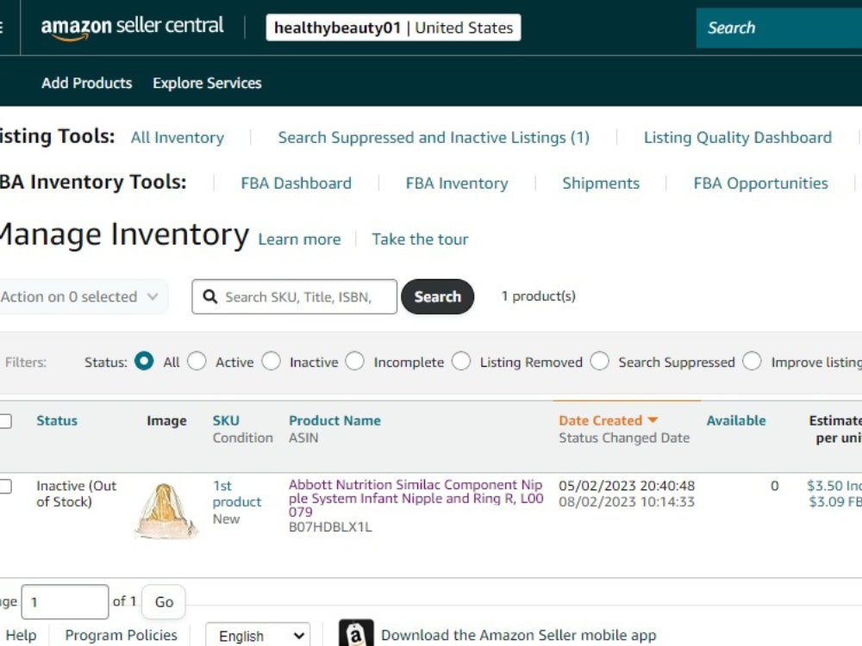Sort by the Available column header
This screenshot has height=646, width=862.
click(x=736, y=421)
